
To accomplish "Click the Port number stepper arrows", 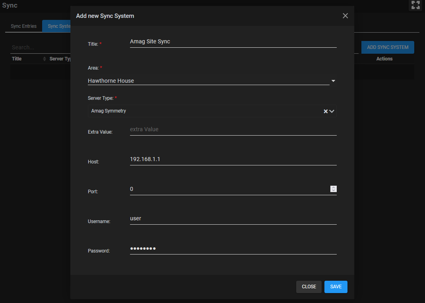I will tap(334, 189).
